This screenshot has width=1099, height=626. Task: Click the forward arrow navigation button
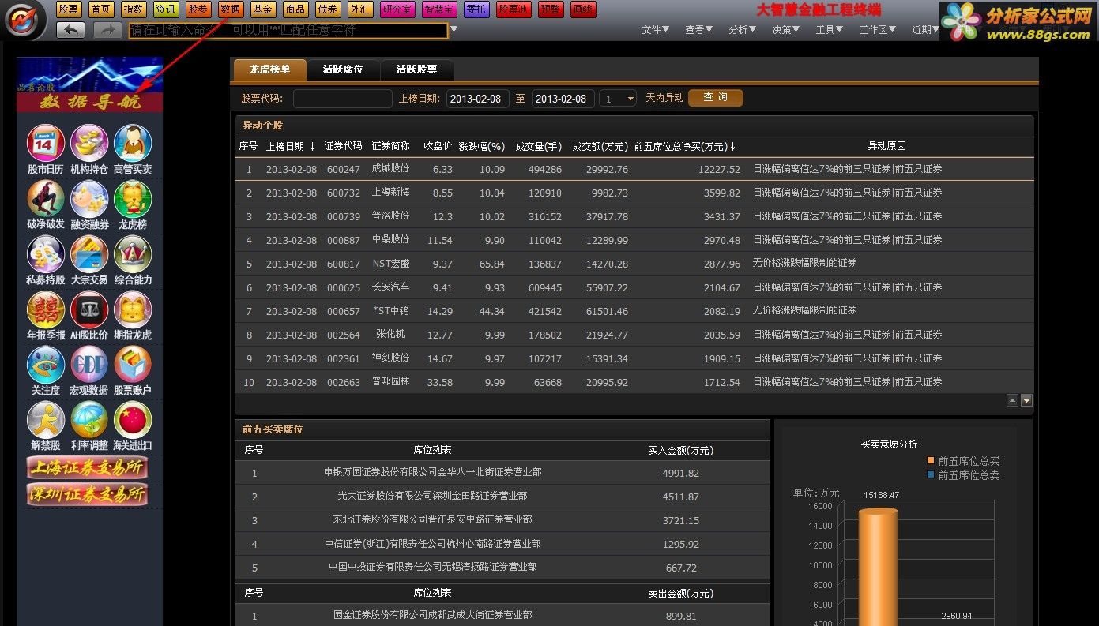[x=107, y=30]
